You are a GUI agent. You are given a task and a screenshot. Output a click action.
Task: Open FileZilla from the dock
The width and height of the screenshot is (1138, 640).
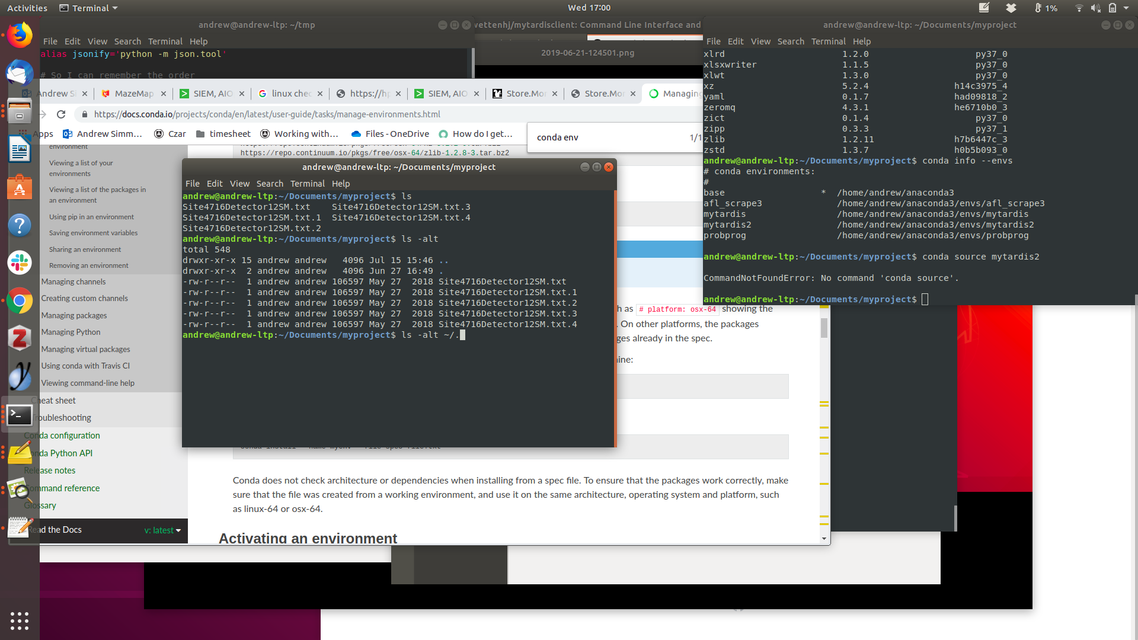click(x=20, y=338)
